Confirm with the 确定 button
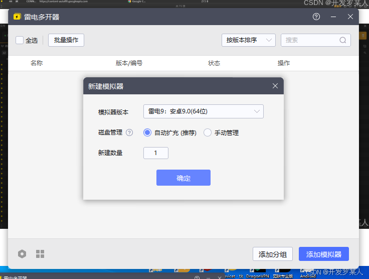This screenshot has width=369, height=279. [183, 178]
